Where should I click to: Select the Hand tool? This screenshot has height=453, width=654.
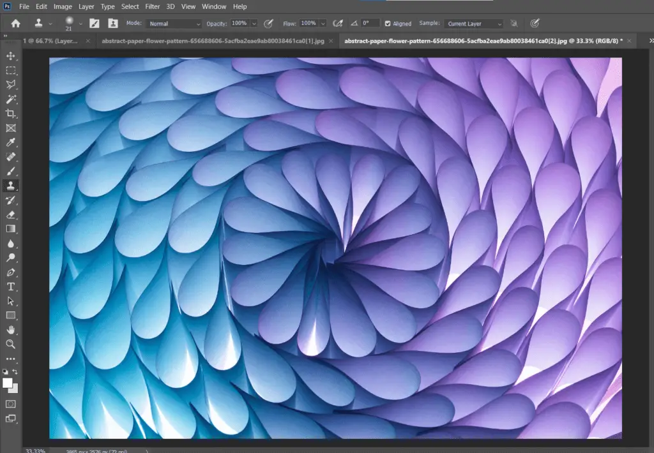(11, 330)
